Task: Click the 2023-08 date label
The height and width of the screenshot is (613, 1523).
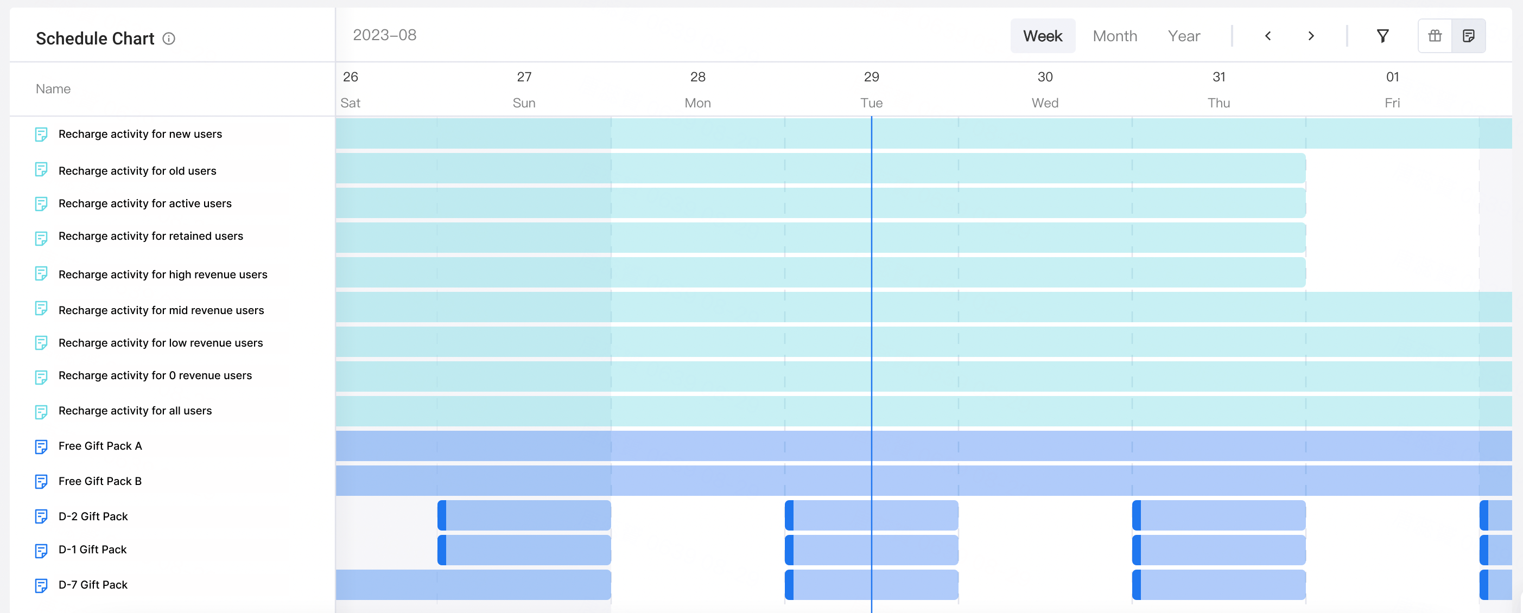Action: click(x=384, y=35)
